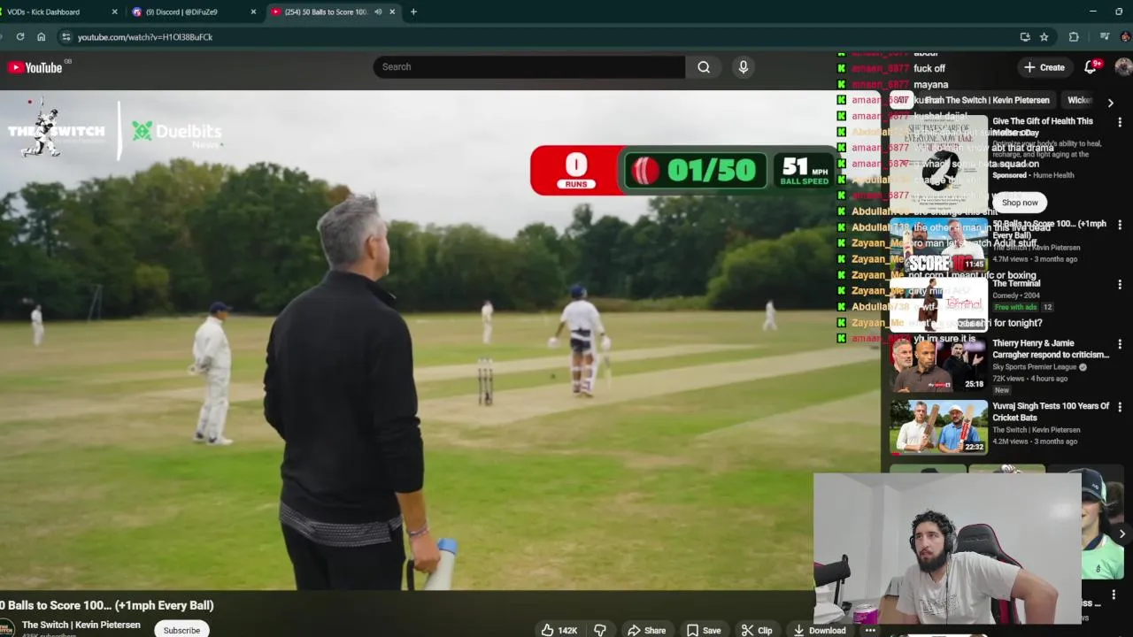Open the media control icon in toolbar
The image size is (1133, 637).
[x=1104, y=37]
